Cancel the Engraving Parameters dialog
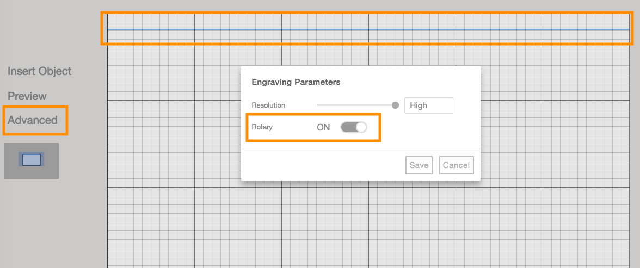The image size is (640, 268). tap(456, 165)
